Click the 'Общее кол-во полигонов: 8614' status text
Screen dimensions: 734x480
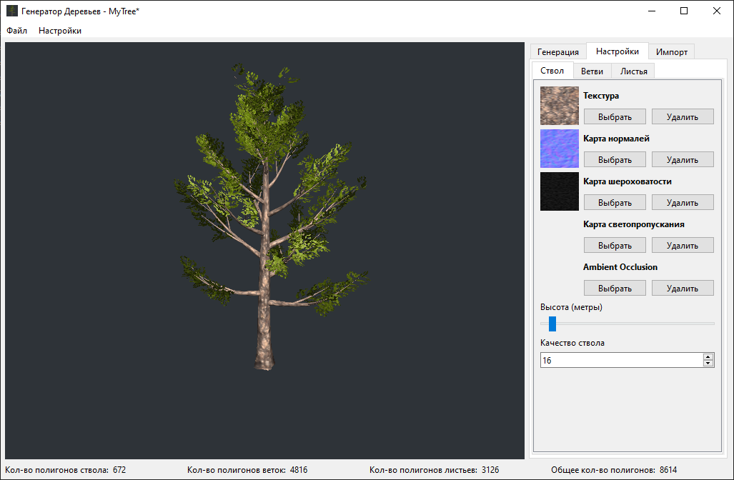(614, 470)
